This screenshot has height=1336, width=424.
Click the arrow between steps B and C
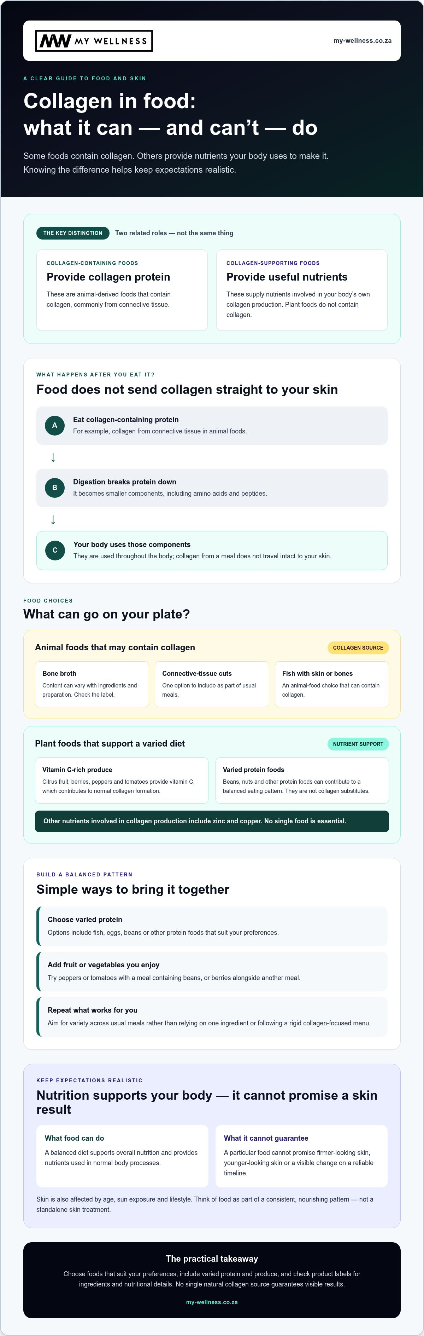click(x=53, y=519)
